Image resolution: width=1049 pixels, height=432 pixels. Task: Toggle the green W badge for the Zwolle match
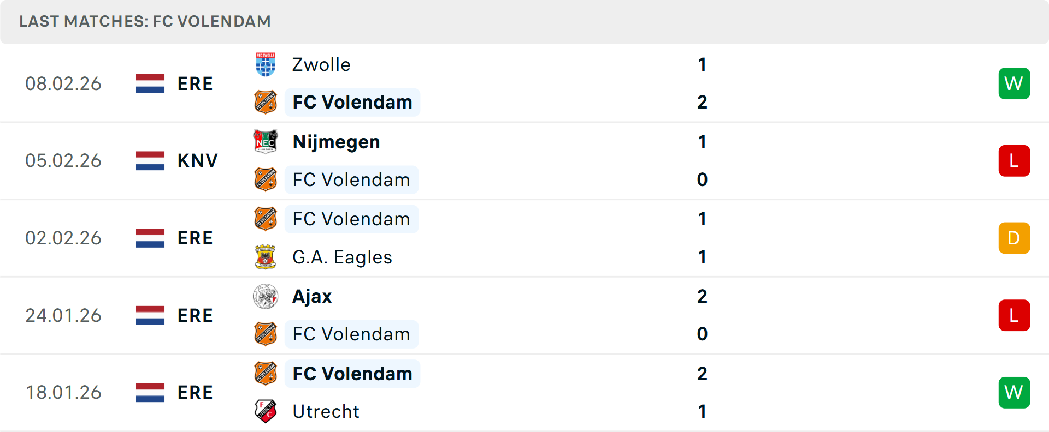click(1014, 83)
